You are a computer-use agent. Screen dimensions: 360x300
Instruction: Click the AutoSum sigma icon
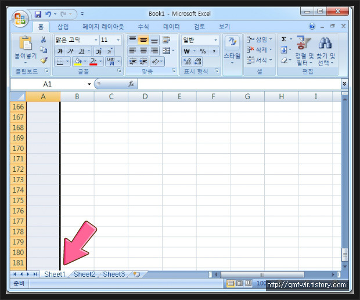click(x=284, y=39)
